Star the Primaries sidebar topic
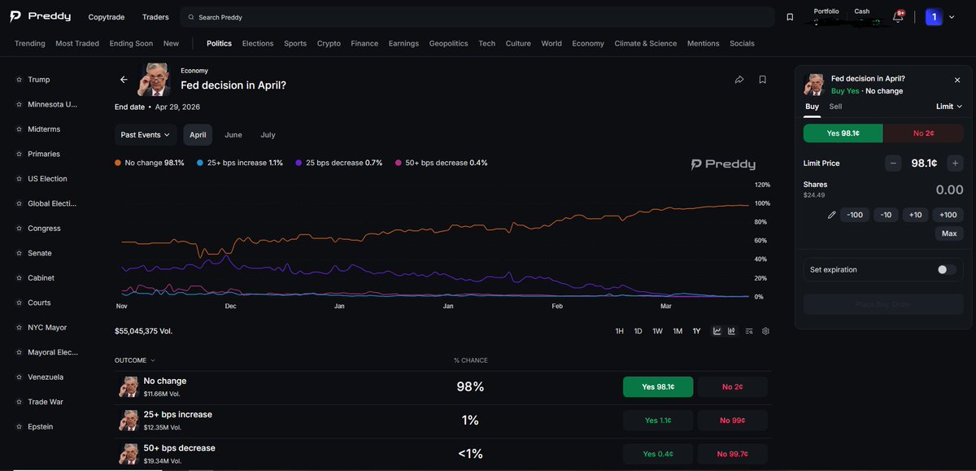The height and width of the screenshot is (471, 976). pos(19,154)
